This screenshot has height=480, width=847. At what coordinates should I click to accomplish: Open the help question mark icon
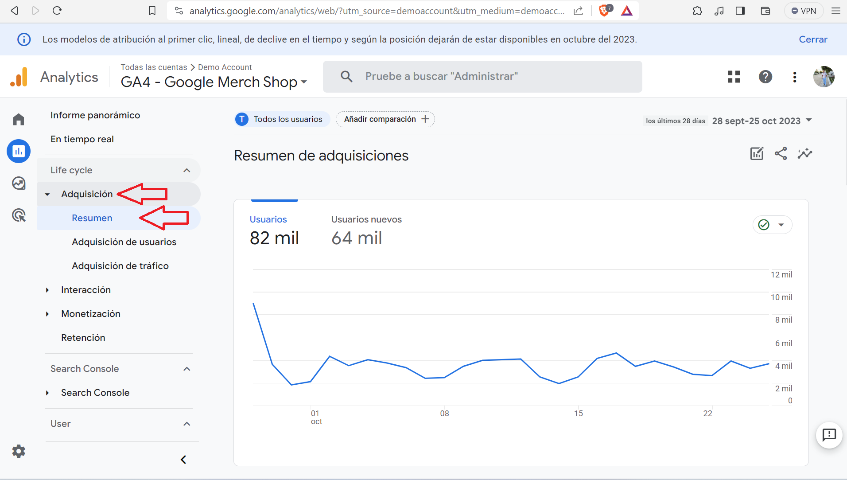click(x=765, y=77)
